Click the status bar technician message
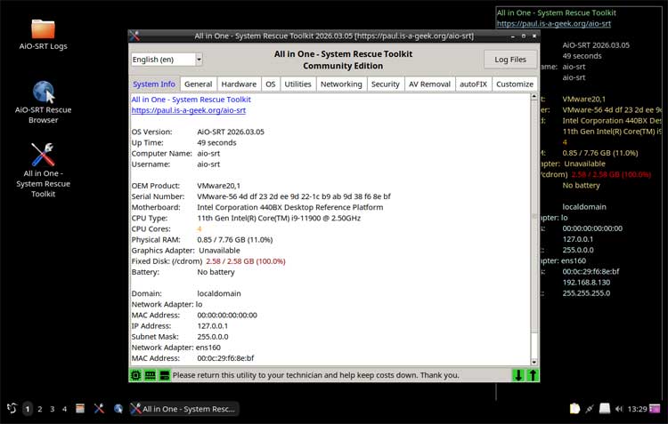 click(315, 375)
